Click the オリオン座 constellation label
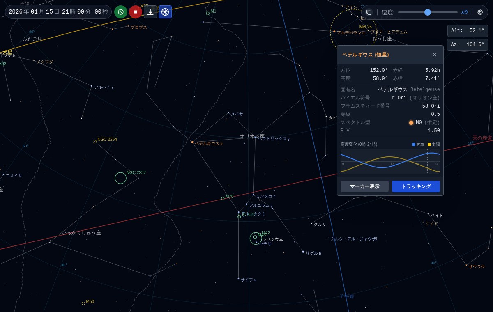This screenshot has height=312, width=493. tap(252, 136)
